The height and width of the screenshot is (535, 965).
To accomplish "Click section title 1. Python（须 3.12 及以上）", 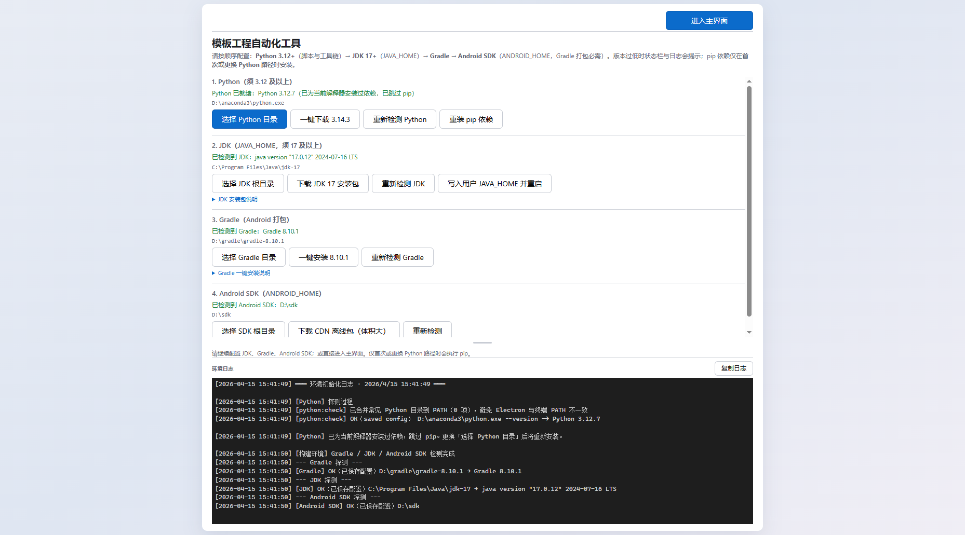I will pos(252,81).
